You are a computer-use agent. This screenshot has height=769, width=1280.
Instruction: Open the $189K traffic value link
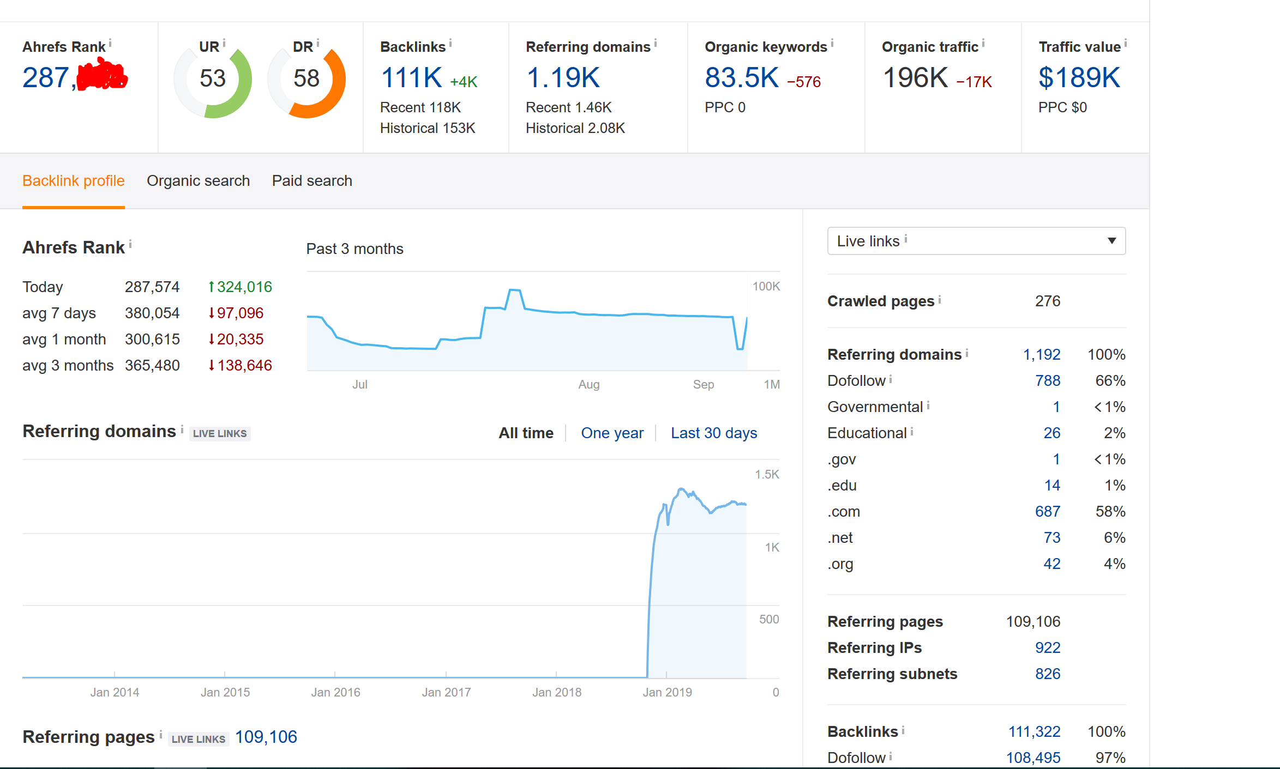click(x=1079, y=78)
